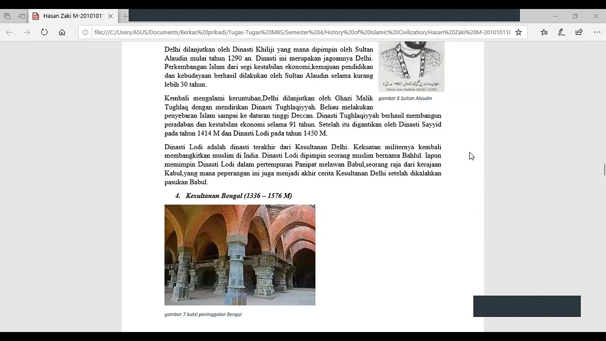Click text 'Delhi dilanjutkan oleh Dinasti Khiliji'
606x341 pixels.
click(219, 49)
